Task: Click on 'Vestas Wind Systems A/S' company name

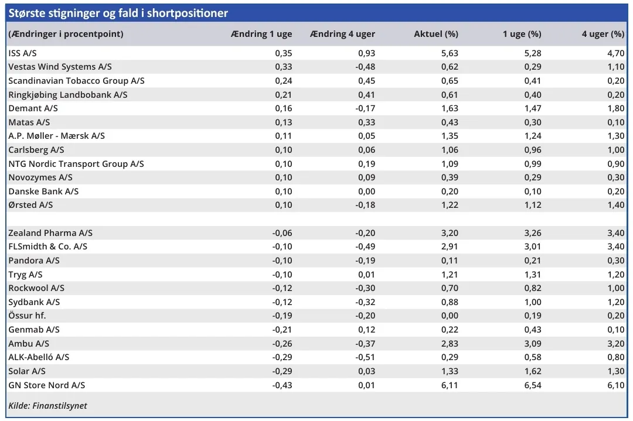Action: [x=60, y=67]
